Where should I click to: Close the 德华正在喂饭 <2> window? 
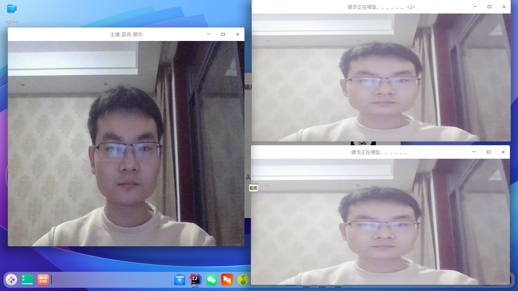tap(504, 7)
